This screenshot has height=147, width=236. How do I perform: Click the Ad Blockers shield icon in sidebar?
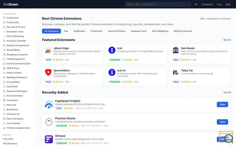pos(4,18)
